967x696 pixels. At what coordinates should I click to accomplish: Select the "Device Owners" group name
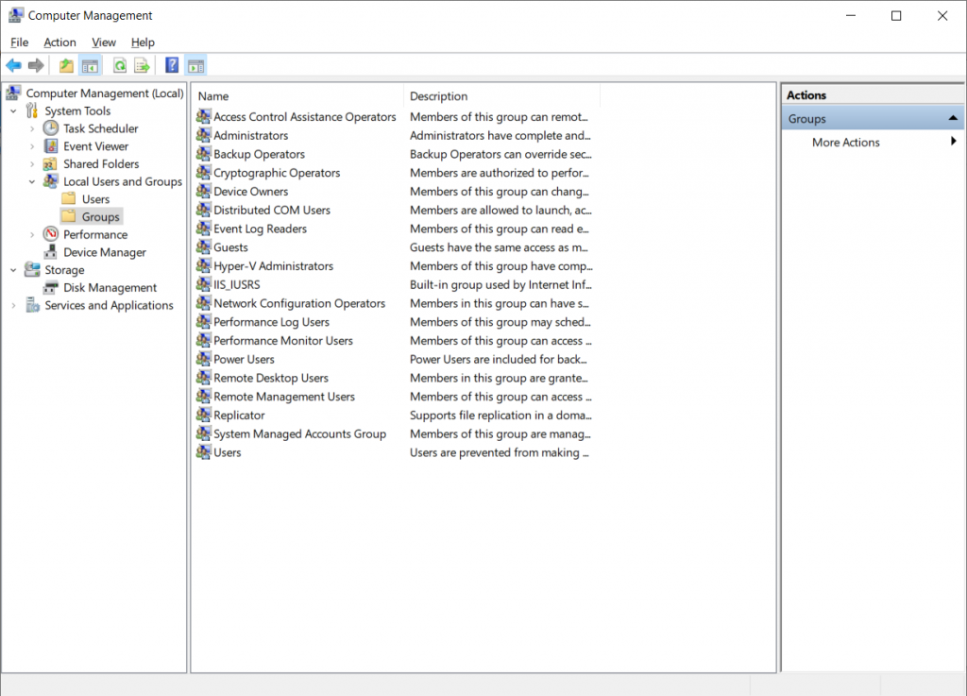click(x=251, y=191)
